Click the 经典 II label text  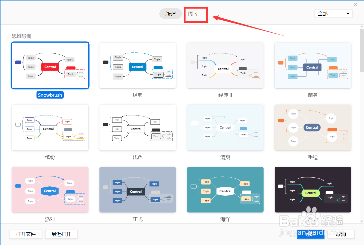225,95
